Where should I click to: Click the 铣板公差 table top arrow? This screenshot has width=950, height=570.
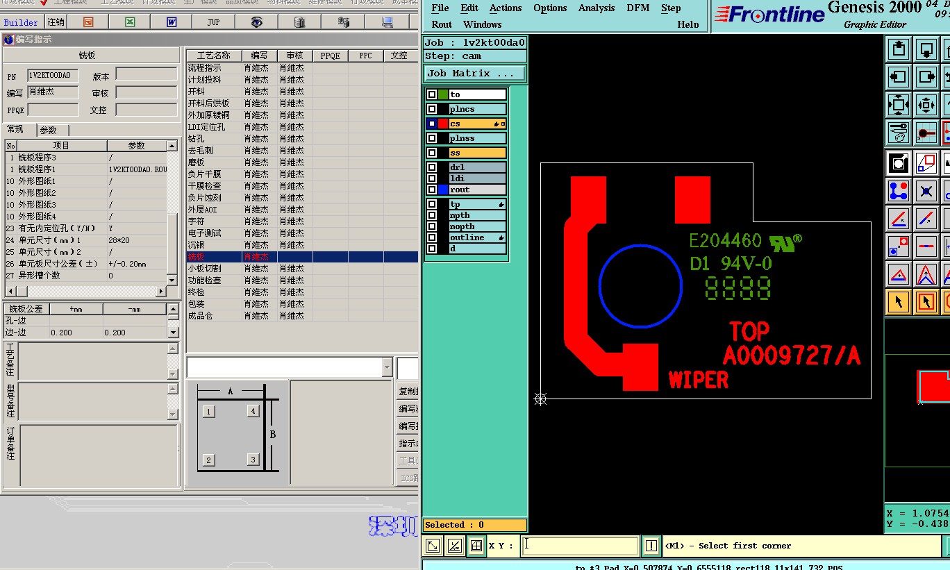[x=173, y=310]
